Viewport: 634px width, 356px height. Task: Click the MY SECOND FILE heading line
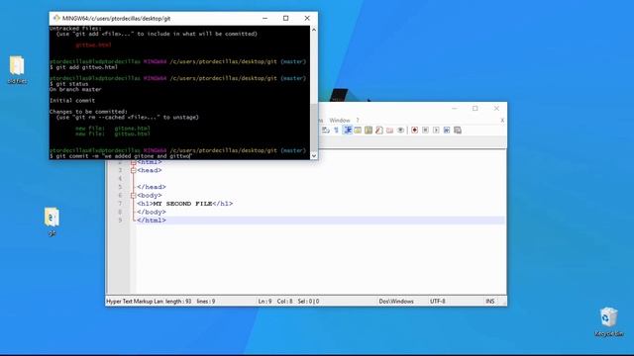tap(185, 204)
